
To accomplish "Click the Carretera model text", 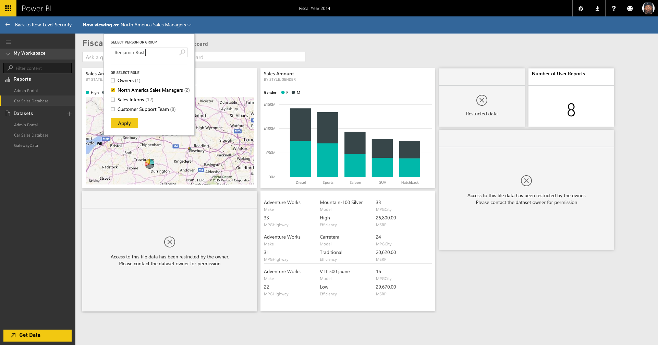I will coord(329,237).
